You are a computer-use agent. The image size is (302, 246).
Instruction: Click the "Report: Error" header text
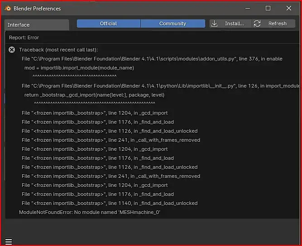(x=24, y=37)
